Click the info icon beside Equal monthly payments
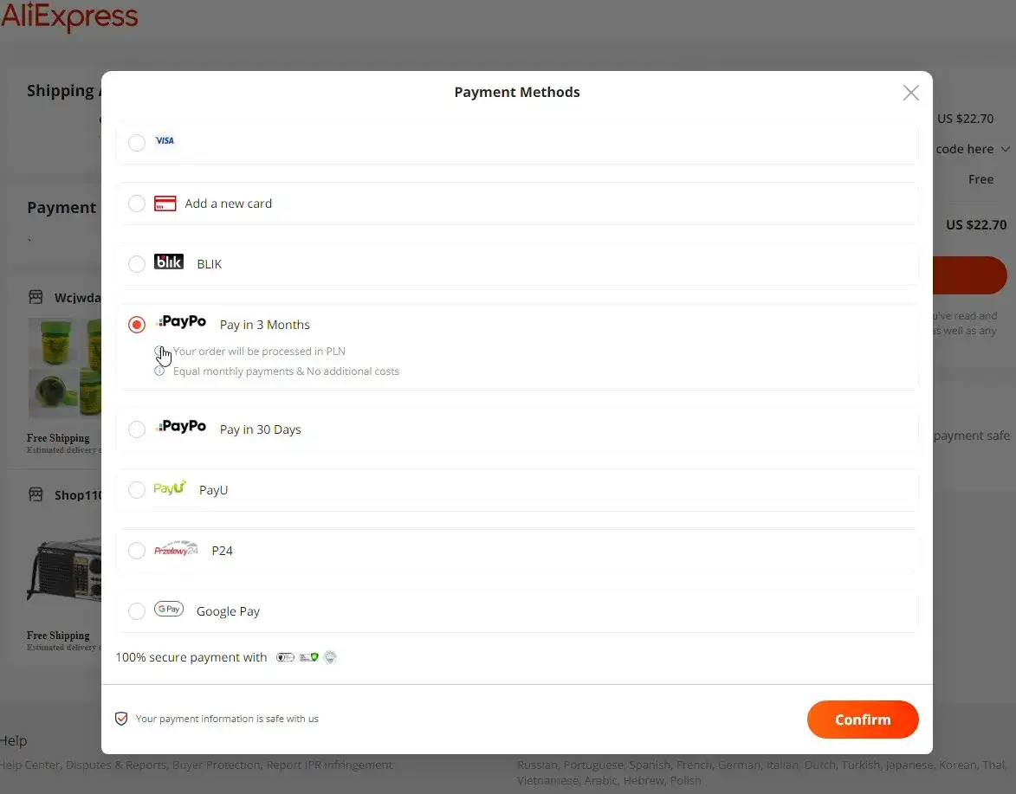 [159, 371]
